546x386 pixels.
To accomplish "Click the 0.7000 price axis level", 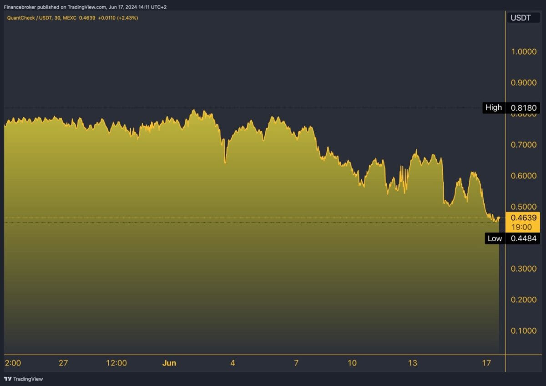I will 524,145.
